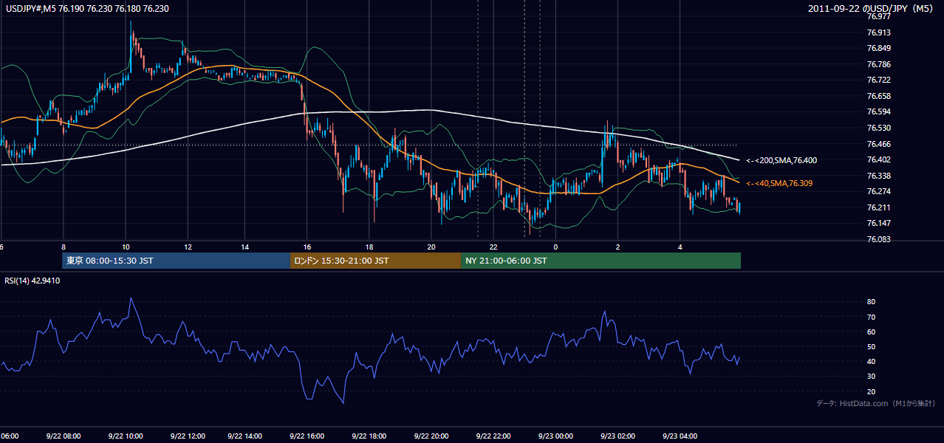This screenshot has width=944, height=443.
Task: Click the 9/23 04:00 time axis label
Action: pos(680,436)
